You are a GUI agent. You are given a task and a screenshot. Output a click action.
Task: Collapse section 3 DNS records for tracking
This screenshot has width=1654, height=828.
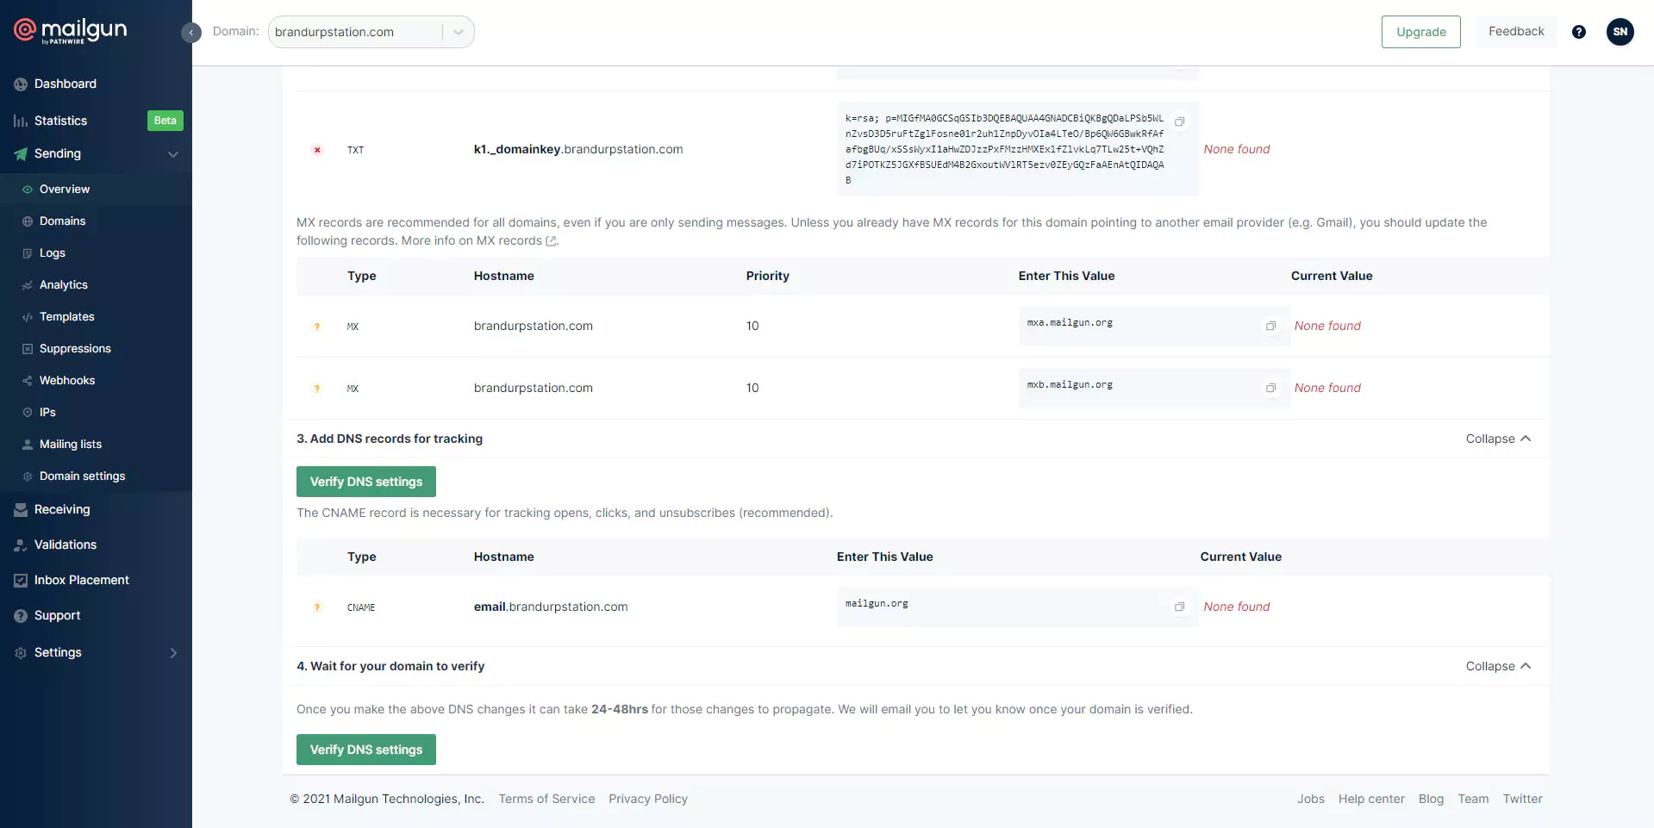tap(1498, 439)
